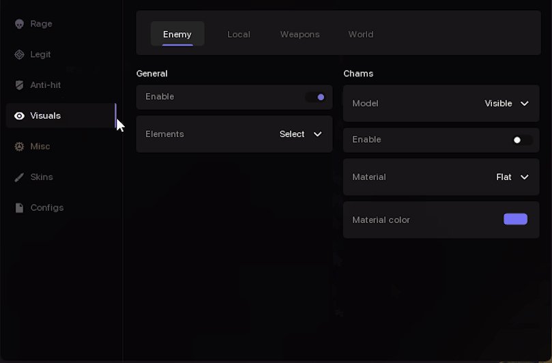Image resolution: width=552 pixels, height=363 pixels.
Task: Open the Model Visible dropdown
Action: [x=506, y=104]
